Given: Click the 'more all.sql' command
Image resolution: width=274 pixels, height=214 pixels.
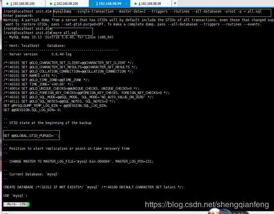Looking at the screenshot, I should [x=65, y=33].
